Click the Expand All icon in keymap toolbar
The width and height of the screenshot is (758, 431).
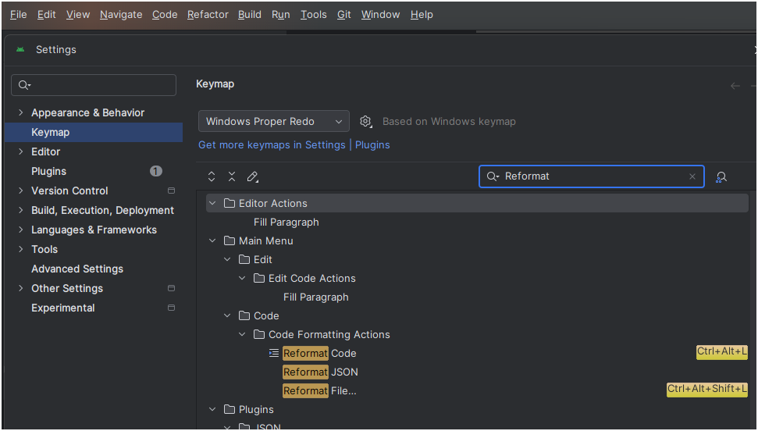click(x=212, y=177)
